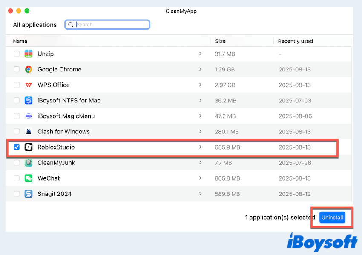
Task: Click the CleanMyJunk app icon
Action: pos(29,163)
